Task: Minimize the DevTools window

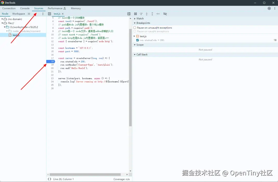Action: point(255,3)
